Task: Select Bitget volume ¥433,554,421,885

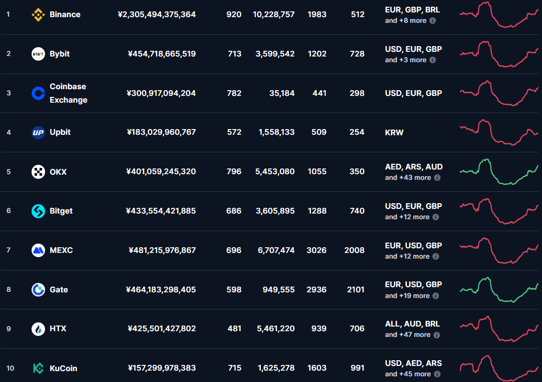Action: point(160,211)
